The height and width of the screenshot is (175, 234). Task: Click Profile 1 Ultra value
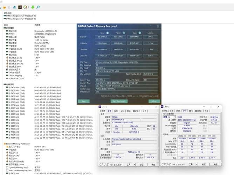(40, 147)
